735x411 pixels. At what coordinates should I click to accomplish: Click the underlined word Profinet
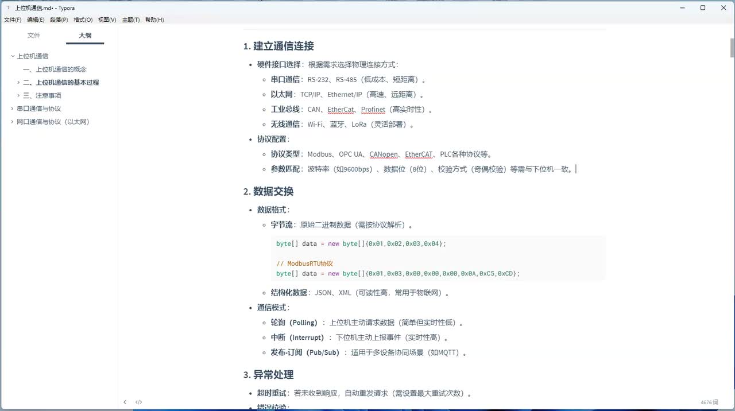[373, 110]
